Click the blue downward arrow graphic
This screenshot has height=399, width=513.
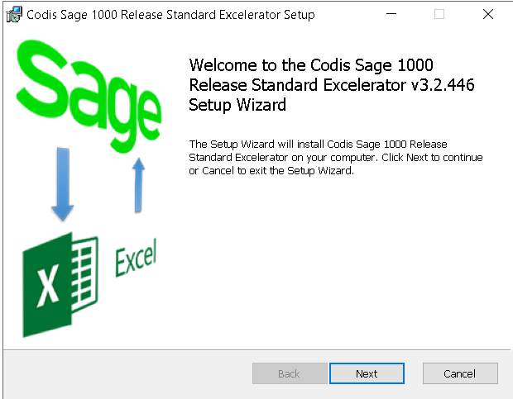click(x=63, y=184)
